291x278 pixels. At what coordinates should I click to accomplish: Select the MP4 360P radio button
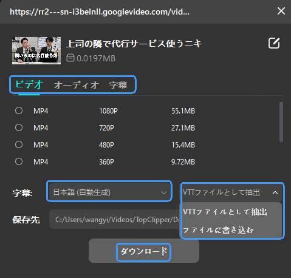[19, 161]
